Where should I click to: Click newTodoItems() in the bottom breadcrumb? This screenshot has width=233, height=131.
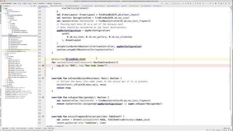click(x=59, y=126)
